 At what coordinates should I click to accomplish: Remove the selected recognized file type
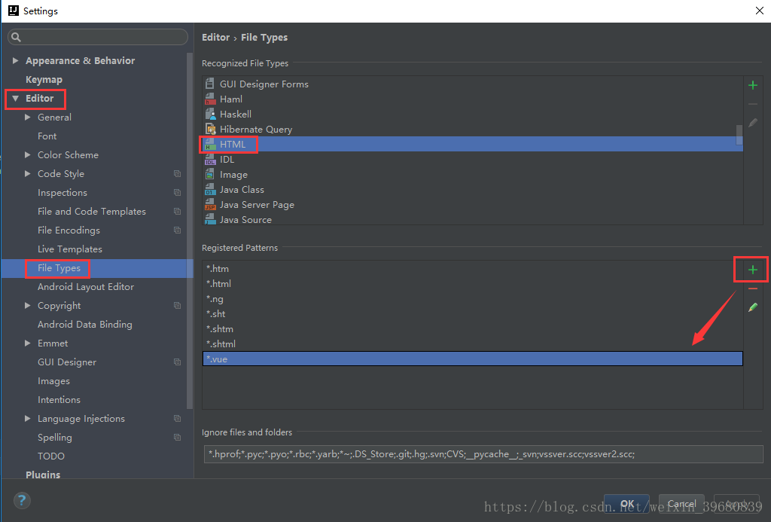752,104
